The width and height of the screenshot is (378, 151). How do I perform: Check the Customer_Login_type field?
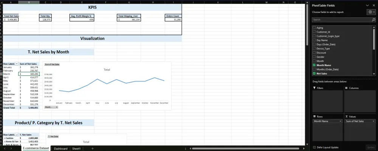314,36
